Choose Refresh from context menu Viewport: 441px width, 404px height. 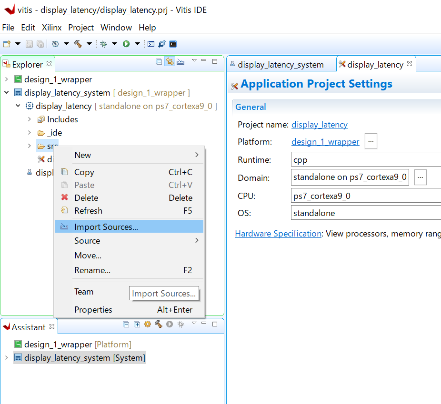(129, 211)
